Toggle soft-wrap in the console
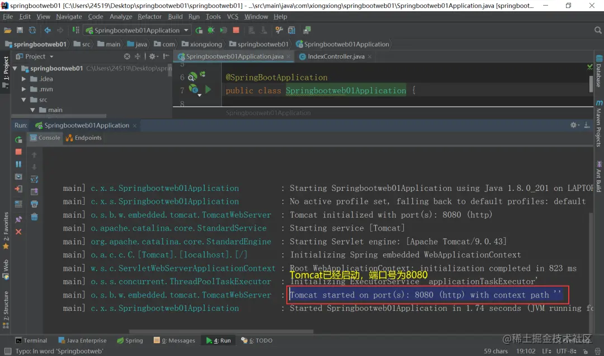 [x=34, y=179]
